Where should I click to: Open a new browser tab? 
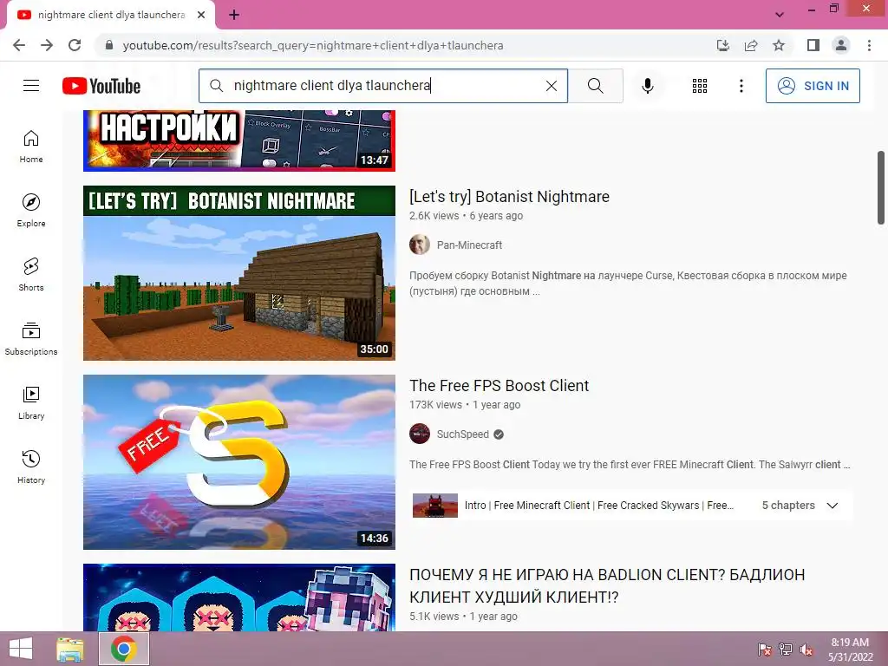pos(234,15)
